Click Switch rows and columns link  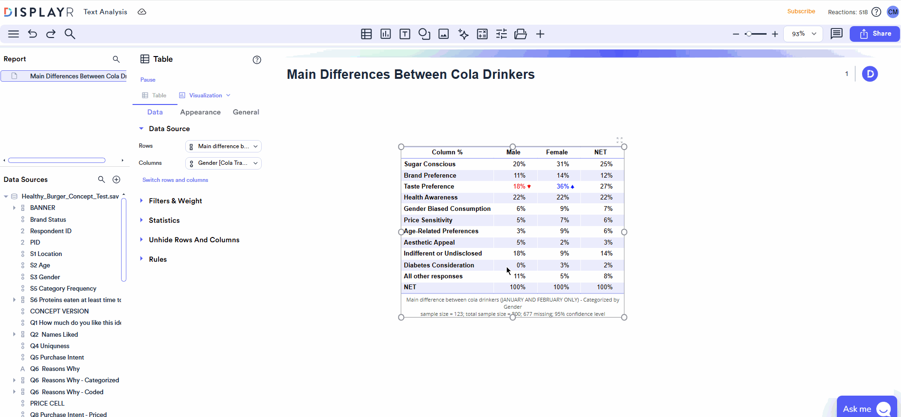click(175, 180)
